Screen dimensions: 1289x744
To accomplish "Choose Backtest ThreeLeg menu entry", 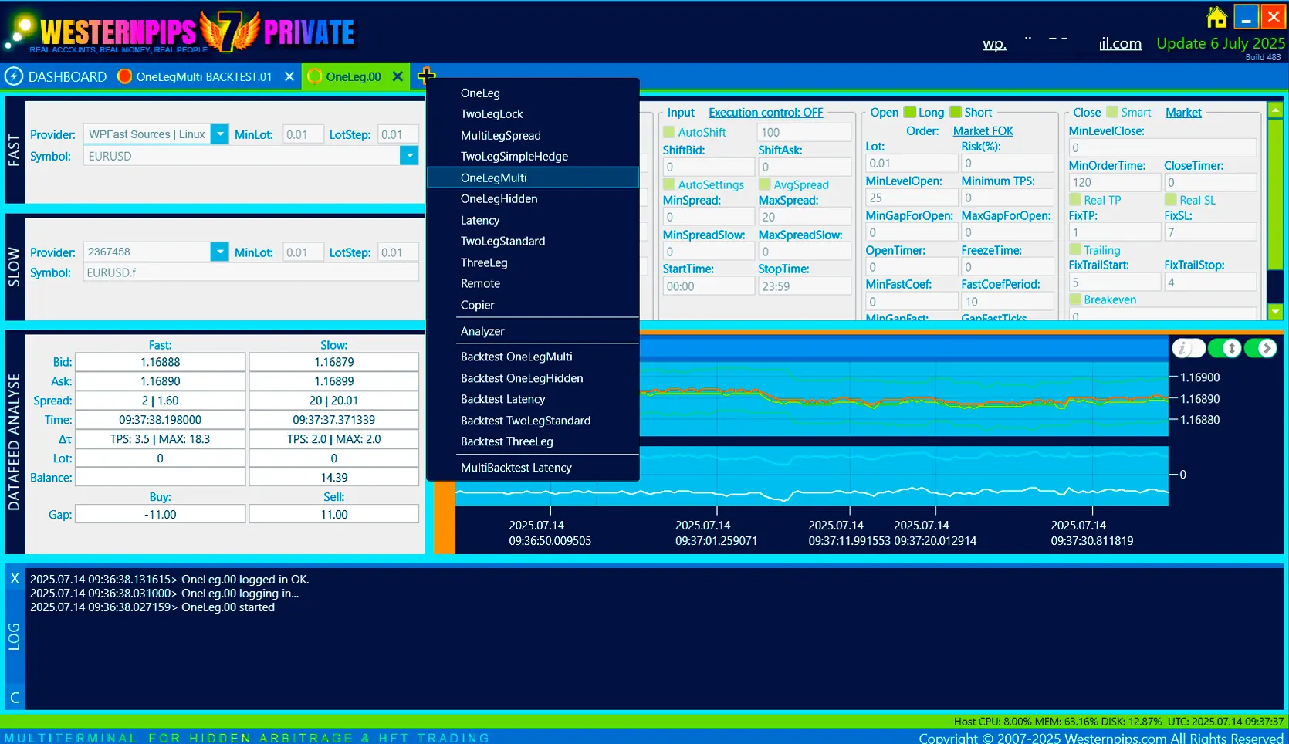I will point(533,441).
